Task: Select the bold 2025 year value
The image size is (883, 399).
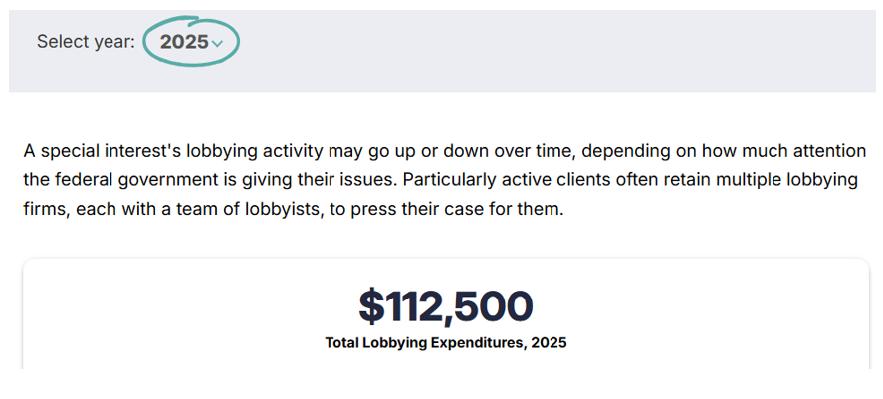Action: click(x=185, y=42)
